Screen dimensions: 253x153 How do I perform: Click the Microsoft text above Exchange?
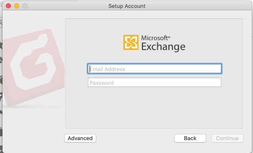[155, 38]
